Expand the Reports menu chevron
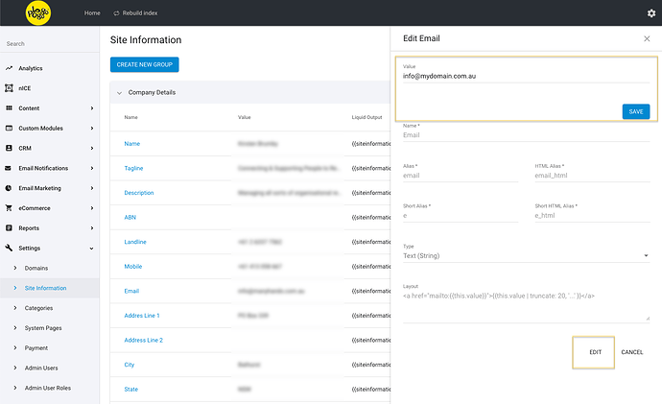 coord(91,228)
